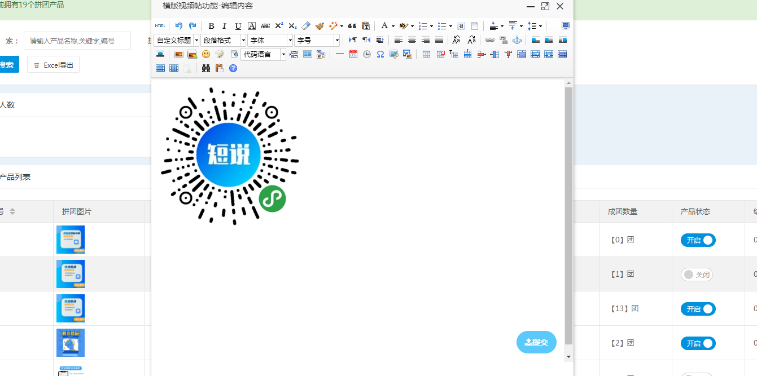The image size is (757, 376).
Task: Insert current time
Action: pos(367,54)
